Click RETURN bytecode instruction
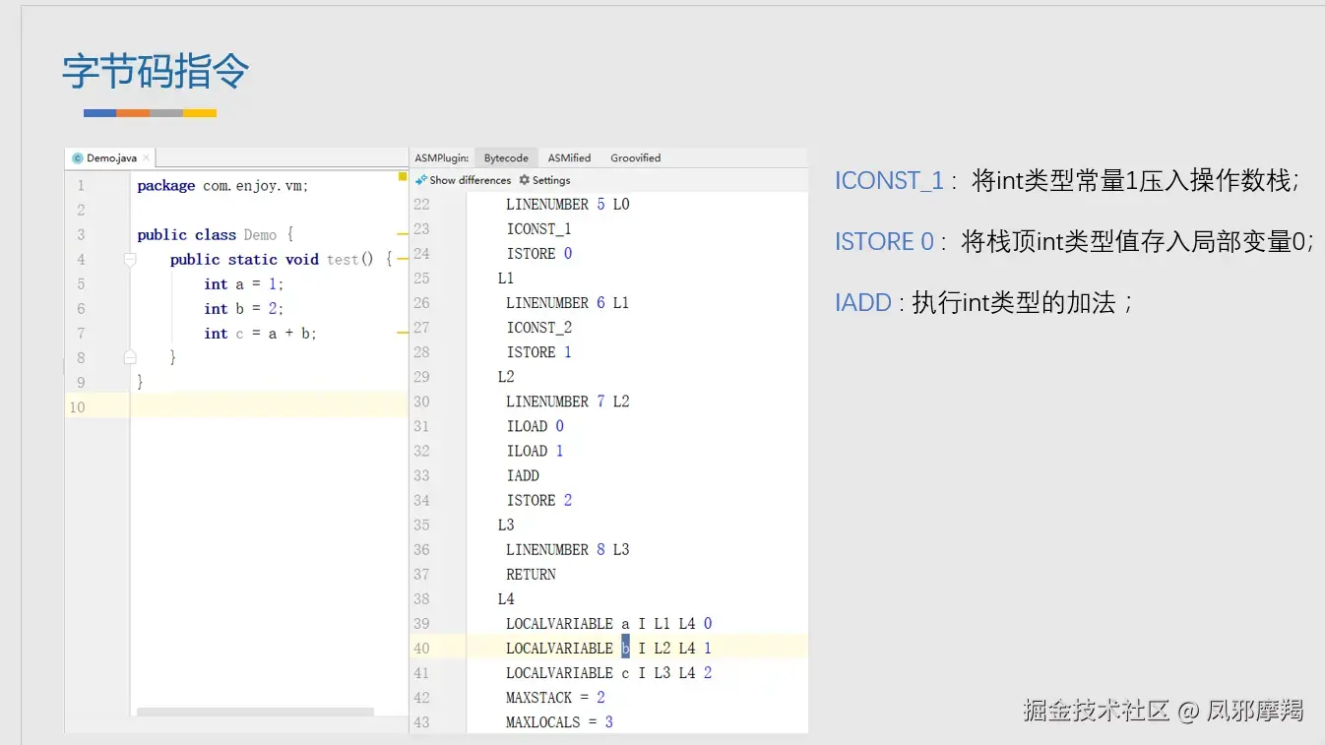This screenshot has height=745, width=1325. pos(531,574)
